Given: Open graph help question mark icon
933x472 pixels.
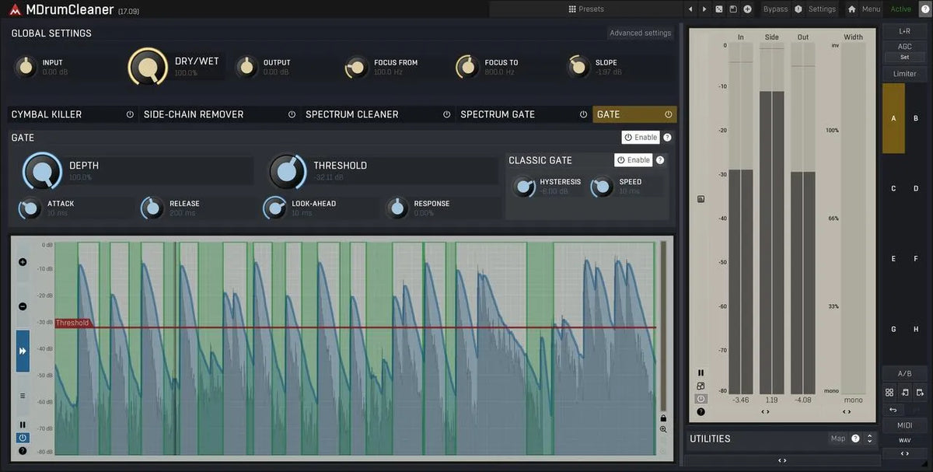Looking at the screenshot, I should pos(23,450).
